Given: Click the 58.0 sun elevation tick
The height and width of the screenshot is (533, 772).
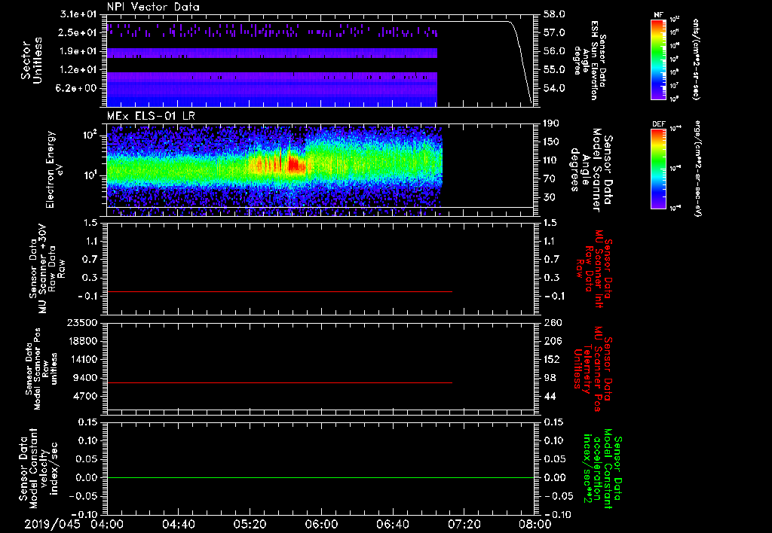Looking at the screenshot, I should 554,14.
